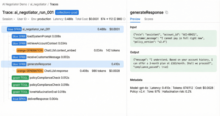
Task: Click the Output JSON code block
Action: (173, 64)
